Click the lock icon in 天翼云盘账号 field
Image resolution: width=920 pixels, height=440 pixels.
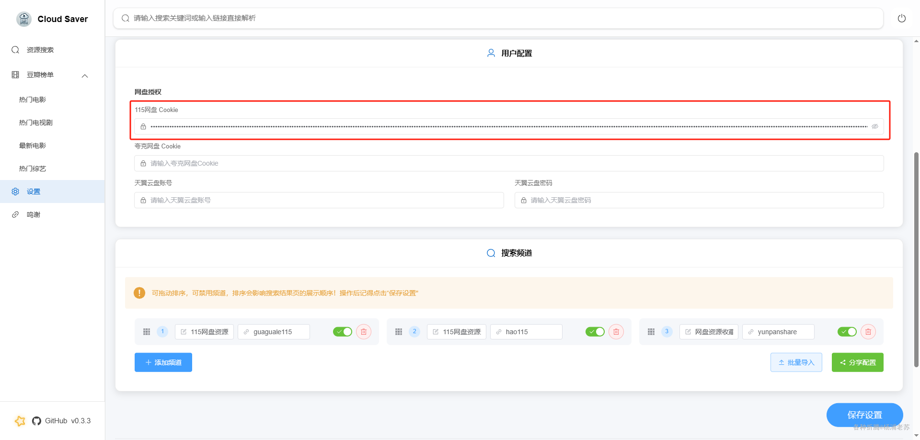pyautogui.click(x=143, y=200)
